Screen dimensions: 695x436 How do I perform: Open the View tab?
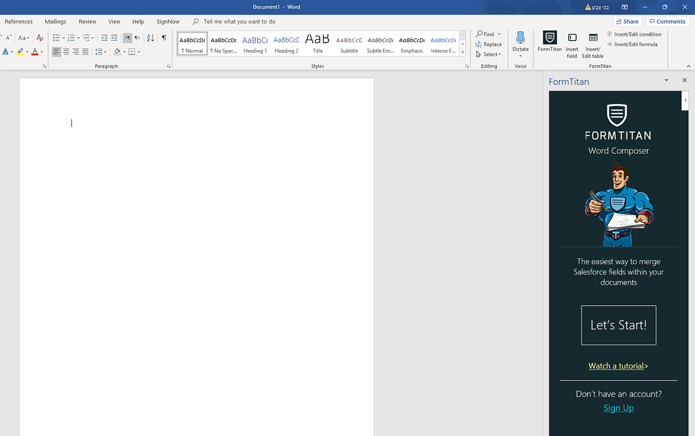click(114, 21)
